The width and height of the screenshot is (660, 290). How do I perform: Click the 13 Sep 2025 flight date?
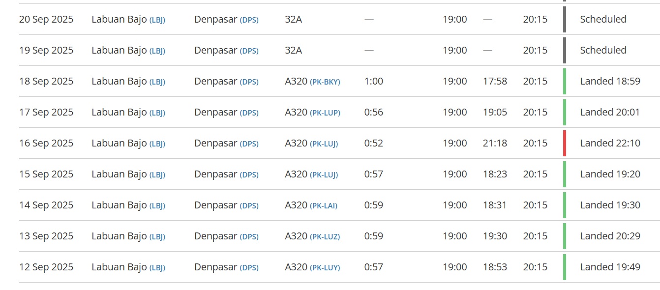coord(46,236)
